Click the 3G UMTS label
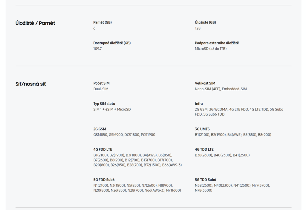 (x=202, y=129)
